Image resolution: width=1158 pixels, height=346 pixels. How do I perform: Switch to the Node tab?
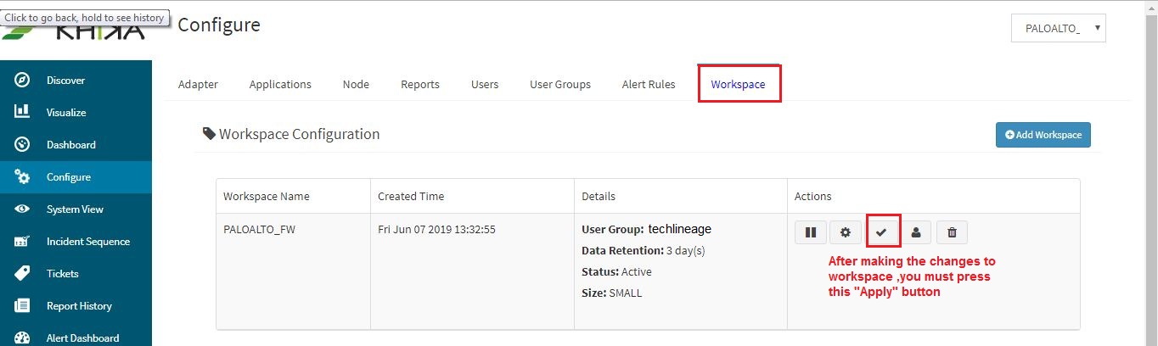tap(356, 84)
